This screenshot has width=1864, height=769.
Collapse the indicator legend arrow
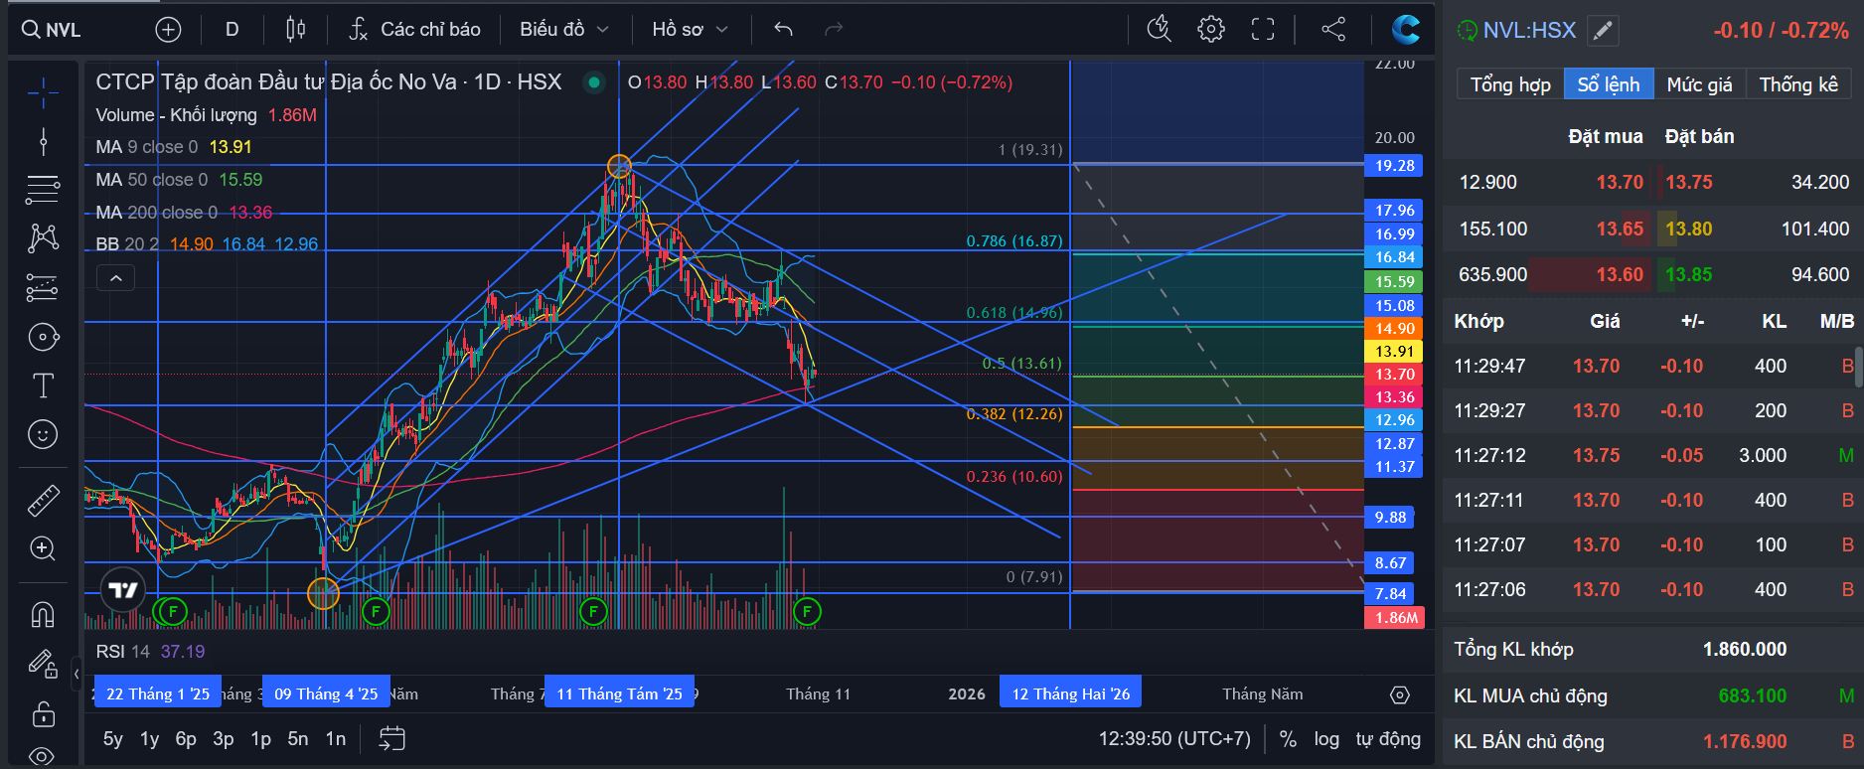coord(115,278)
